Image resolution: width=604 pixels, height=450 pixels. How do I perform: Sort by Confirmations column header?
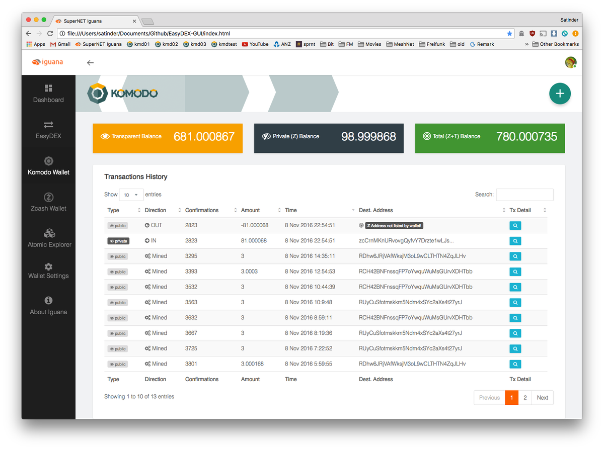tap(210, 210)
